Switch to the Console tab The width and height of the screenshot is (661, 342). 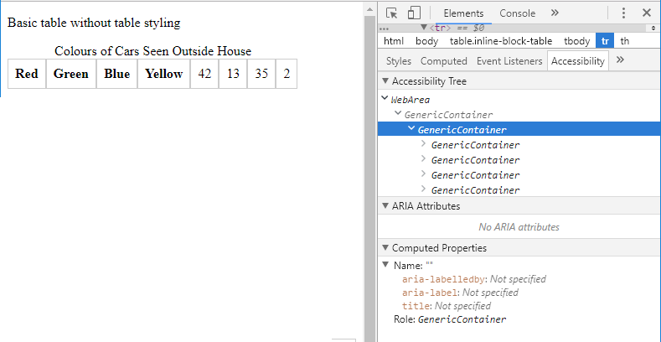tap(517, 13)
